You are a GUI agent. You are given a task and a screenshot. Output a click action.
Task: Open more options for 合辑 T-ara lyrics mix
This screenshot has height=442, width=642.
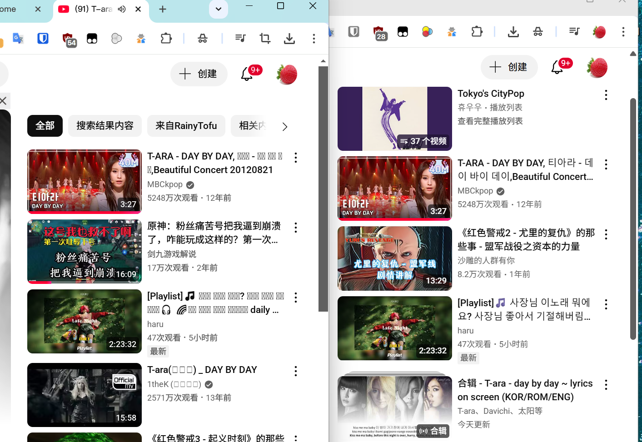606,385
